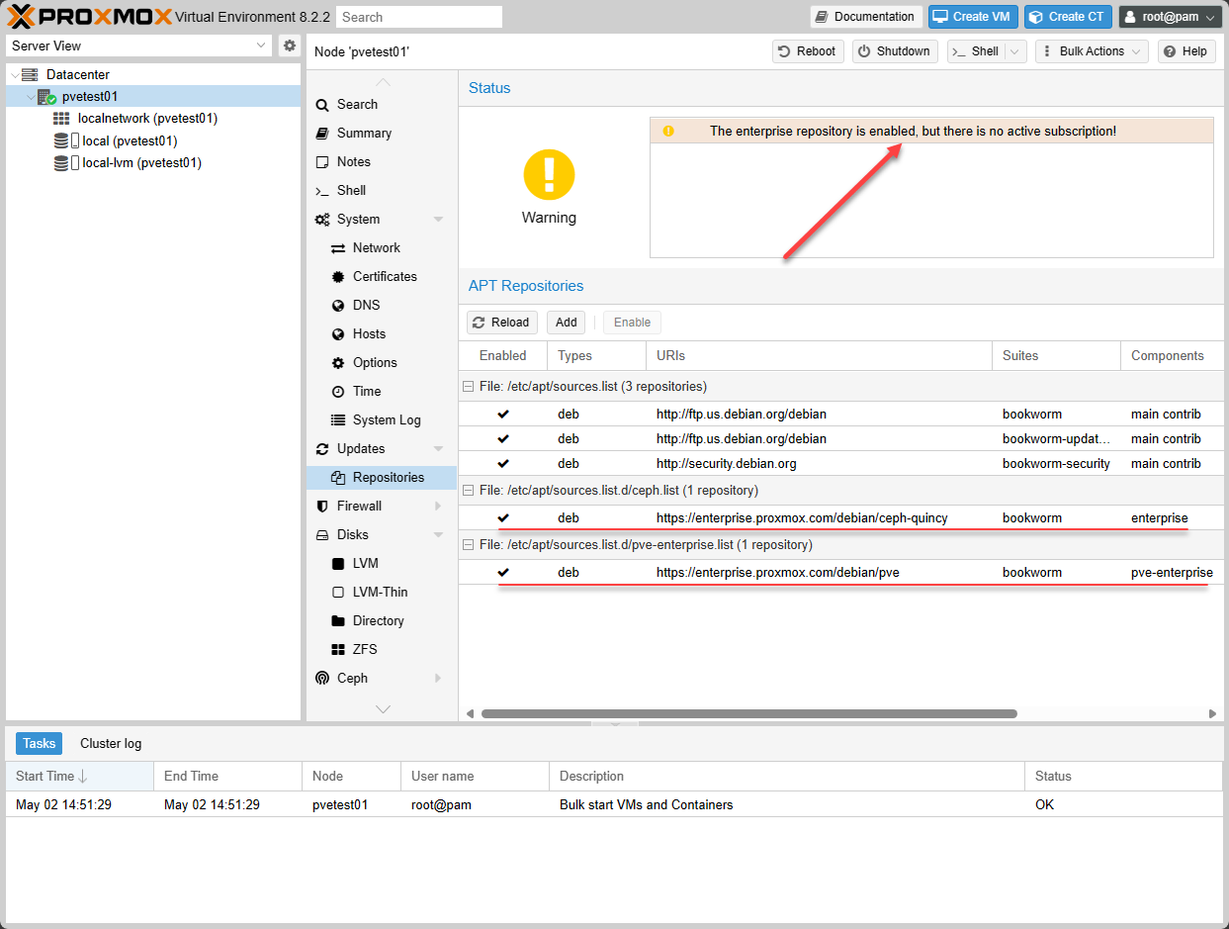Image resolution: width=1229 pixels, height=929 pixels.
Task: Collapse the System menu section arrow
Action: point(439,220)
